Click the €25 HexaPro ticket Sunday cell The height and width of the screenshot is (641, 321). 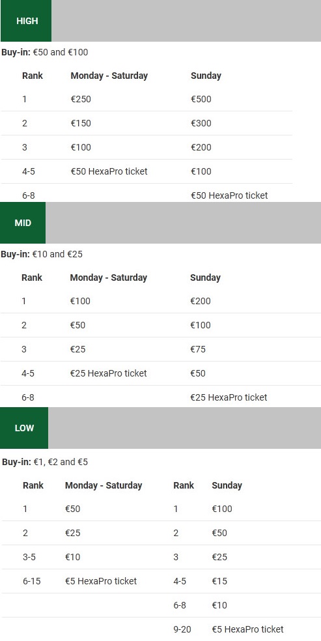tap(229, 397)
